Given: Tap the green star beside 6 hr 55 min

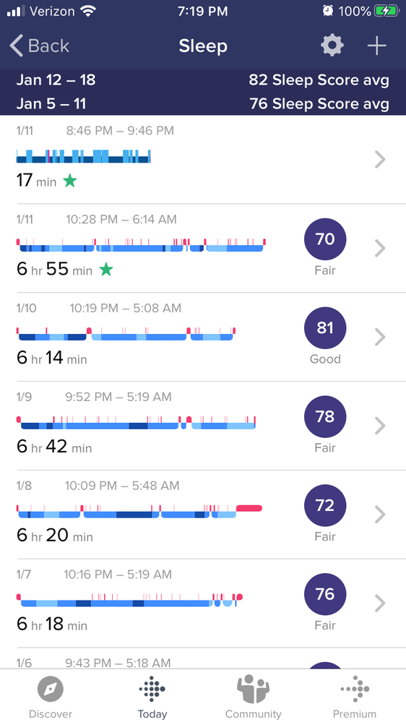Looking at the screenshot, I should pos(106,270).
